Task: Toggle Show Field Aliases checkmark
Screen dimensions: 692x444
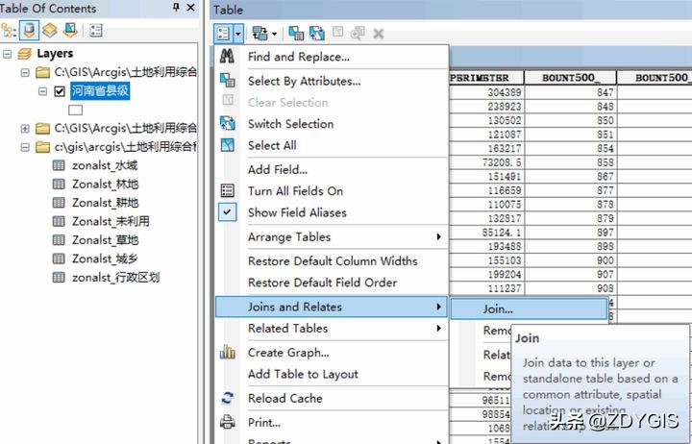Action: 227,211
